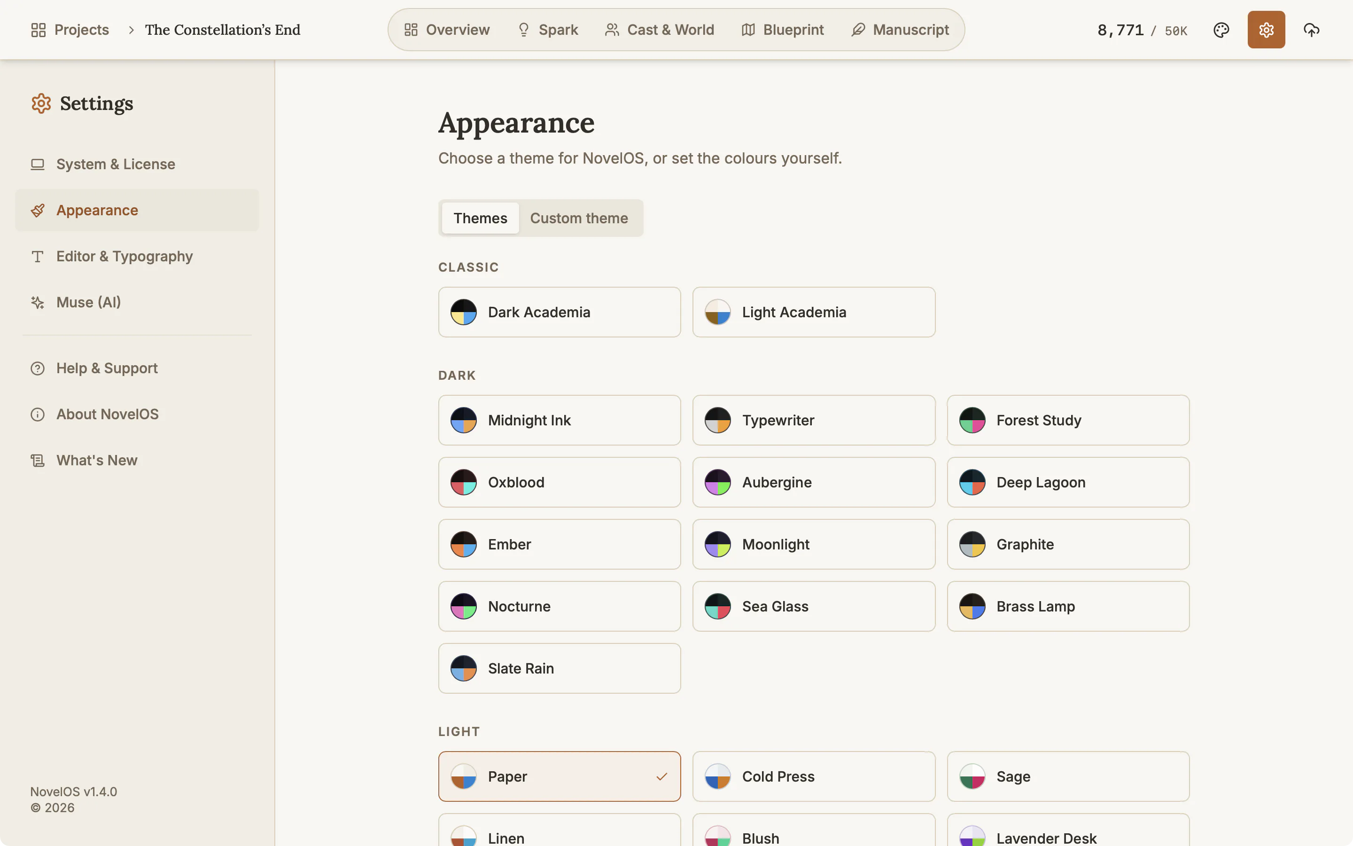This screenshot has width=1353, height=846.
Task: Open the About NovelOS page
Action: [x=137, y=415]
